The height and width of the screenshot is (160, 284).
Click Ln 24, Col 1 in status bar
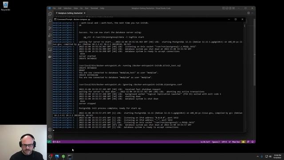[205, 142]
